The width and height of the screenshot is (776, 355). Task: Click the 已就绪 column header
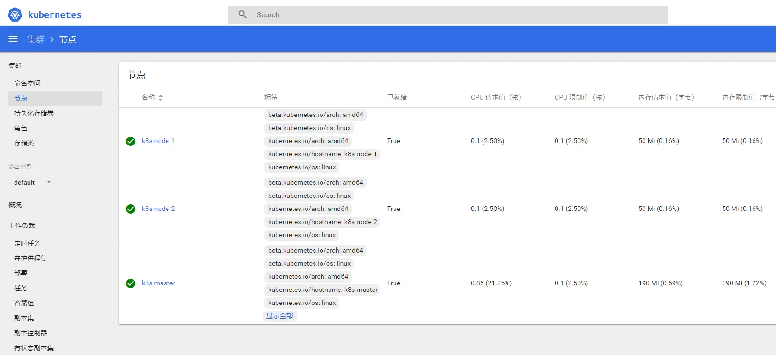(x=397, y=97)
